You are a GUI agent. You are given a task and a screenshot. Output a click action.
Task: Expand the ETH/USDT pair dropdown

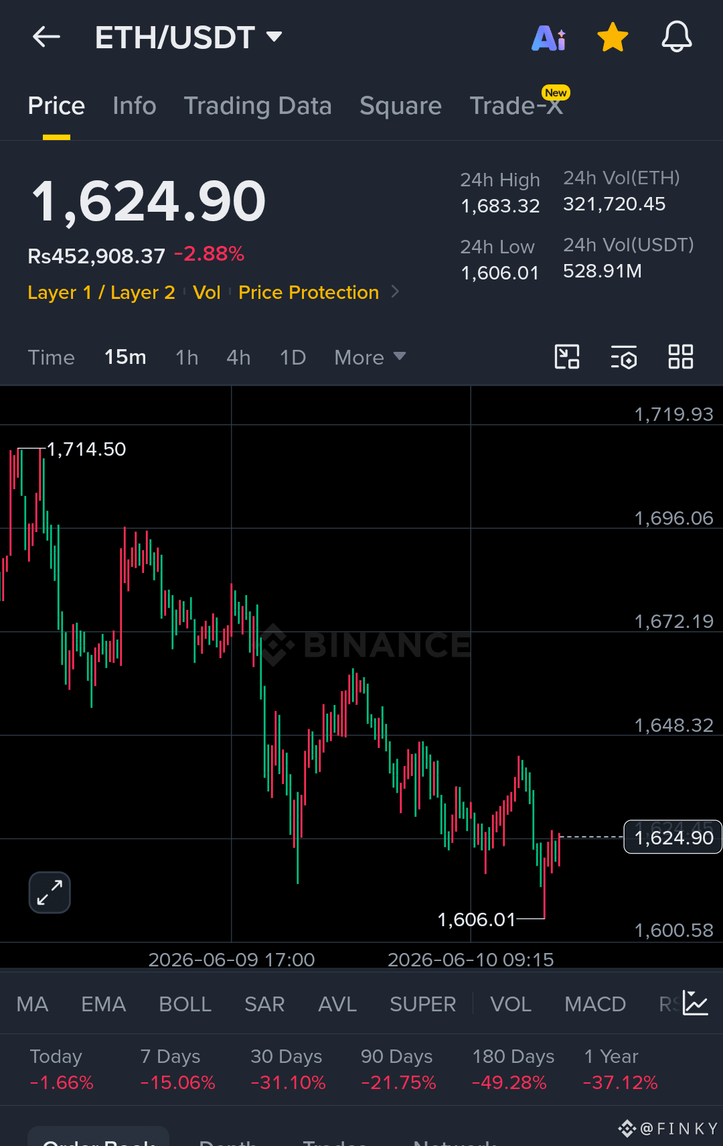click(274, 37)
